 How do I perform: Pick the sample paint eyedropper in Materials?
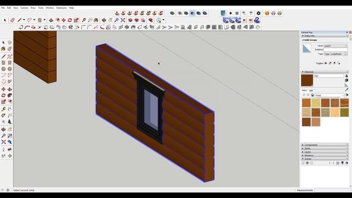point(347,90)
